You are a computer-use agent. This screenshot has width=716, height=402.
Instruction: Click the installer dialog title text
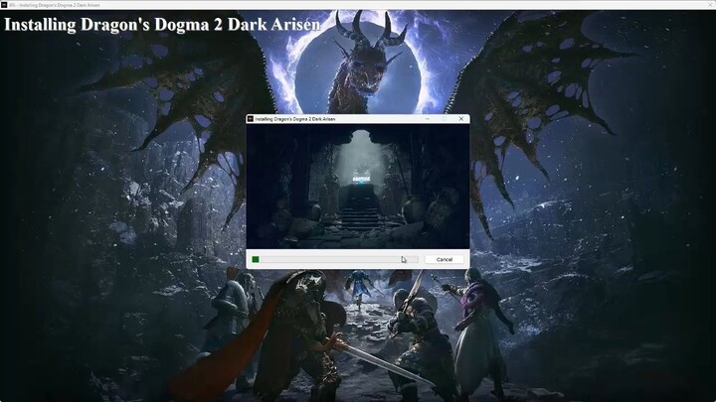coord(295,119)
